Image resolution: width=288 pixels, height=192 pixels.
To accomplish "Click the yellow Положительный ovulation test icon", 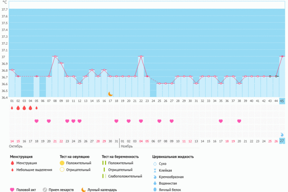I will pyautogui.click(x=62, y=163).
